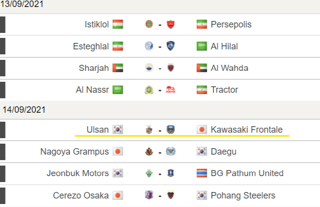Click the dark marker beside Istiklol row
Image resolution: width=320 pixels, height=207 pixels.
click(2, 24)
